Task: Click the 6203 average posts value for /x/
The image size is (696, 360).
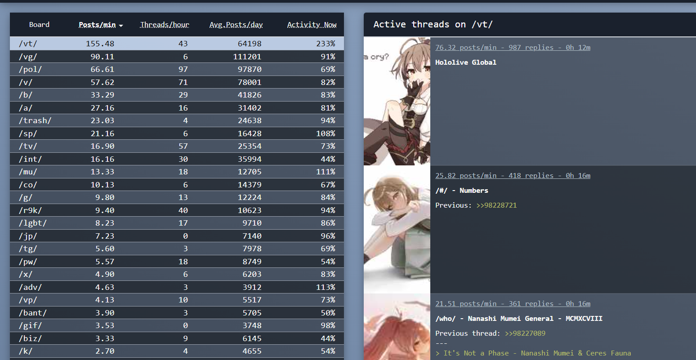Action: pos(252,274)
